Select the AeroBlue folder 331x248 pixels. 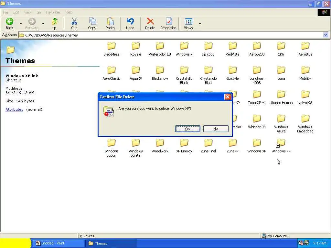click(x=305, y=49)
